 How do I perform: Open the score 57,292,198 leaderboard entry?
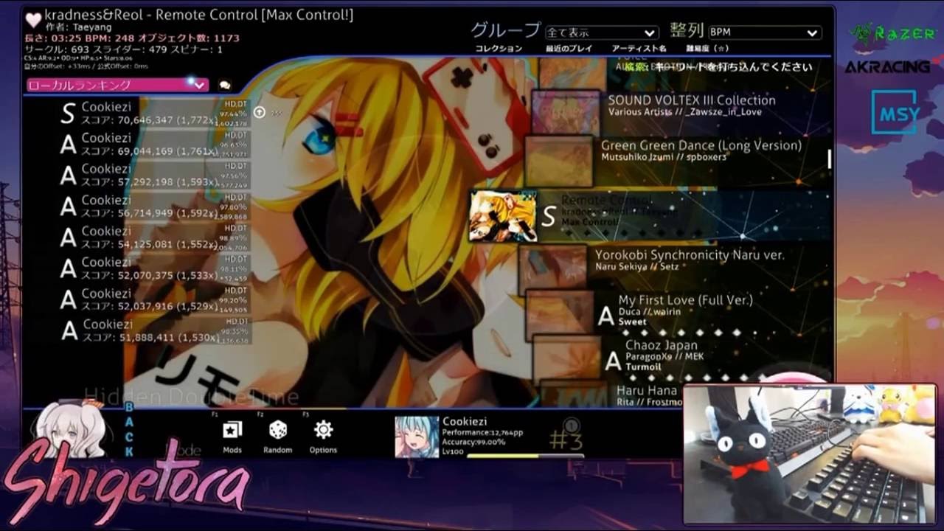pyautogui.click(x=153, y=175)
